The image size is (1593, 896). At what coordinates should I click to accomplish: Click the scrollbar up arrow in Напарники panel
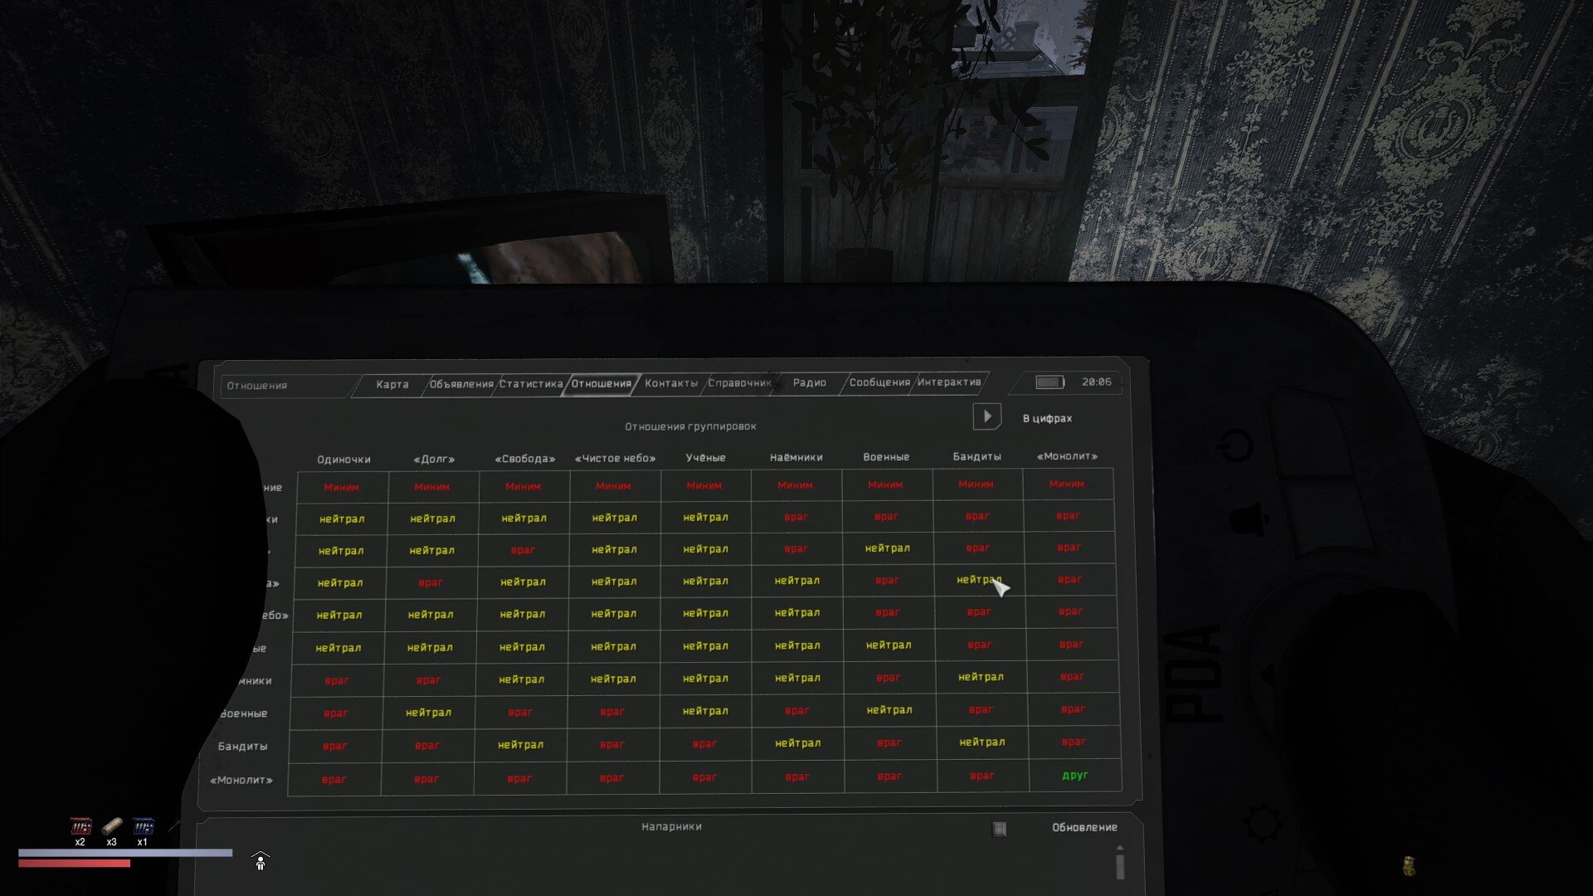click(x=1120, y=848)
